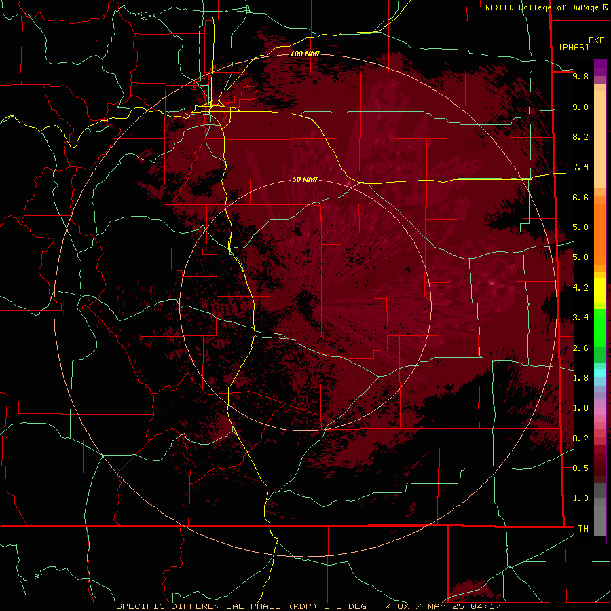
Task: Click the 1.0 scale label
Action: (580, 408)
